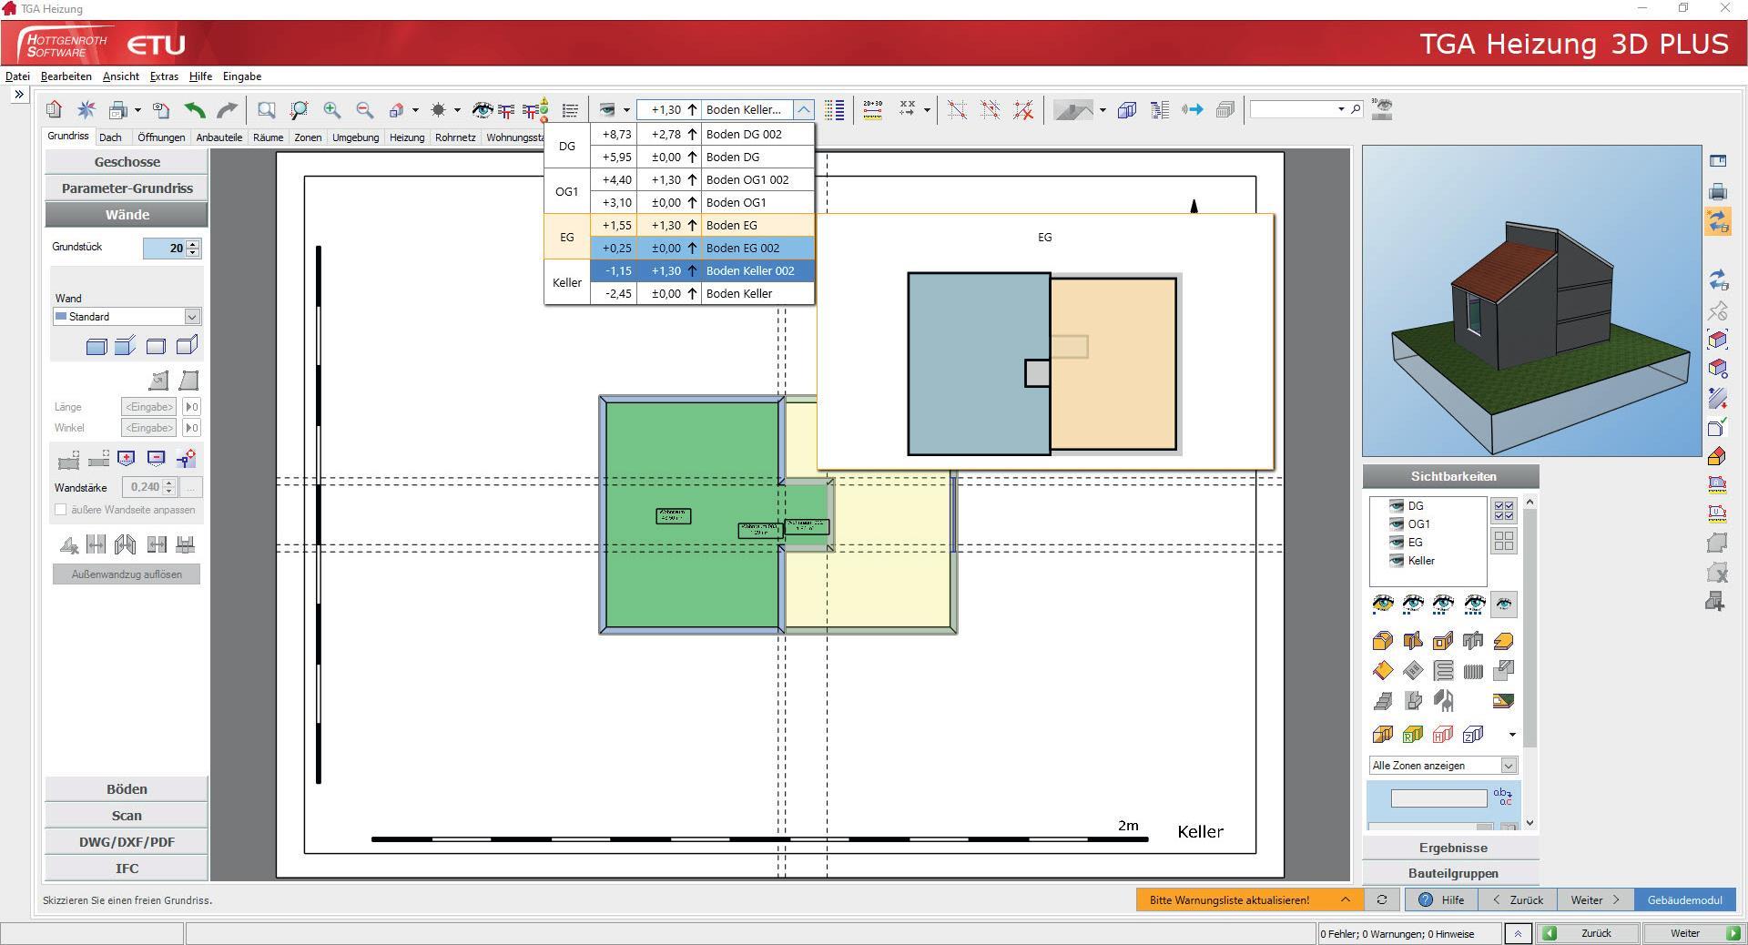Image resolution: width=1748 pixels, height=945 pixels.
Task: Collapse the floor level selector dropdown arrow
Action: point(804,109)
